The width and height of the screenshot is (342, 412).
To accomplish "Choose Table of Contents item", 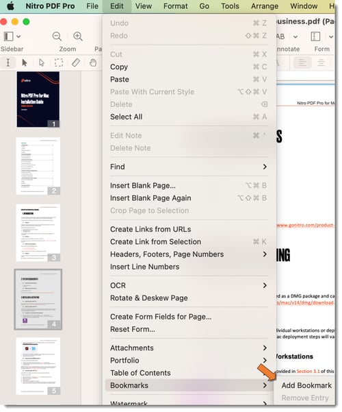I will (x=188, y=373).
